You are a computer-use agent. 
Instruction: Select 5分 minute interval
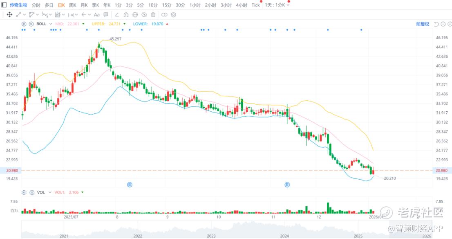coord(141,5)
